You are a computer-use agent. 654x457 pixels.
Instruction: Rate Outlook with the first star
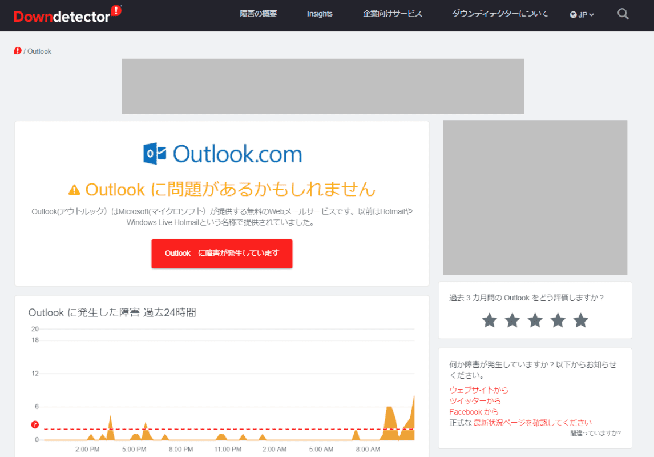(489, 320)
